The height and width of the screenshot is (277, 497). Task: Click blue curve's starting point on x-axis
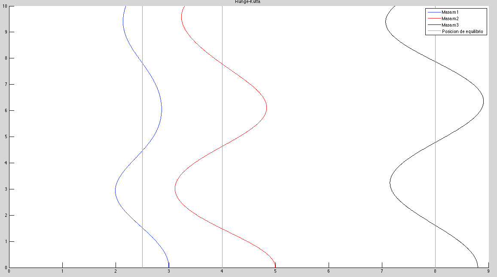(x=169, y=267)
